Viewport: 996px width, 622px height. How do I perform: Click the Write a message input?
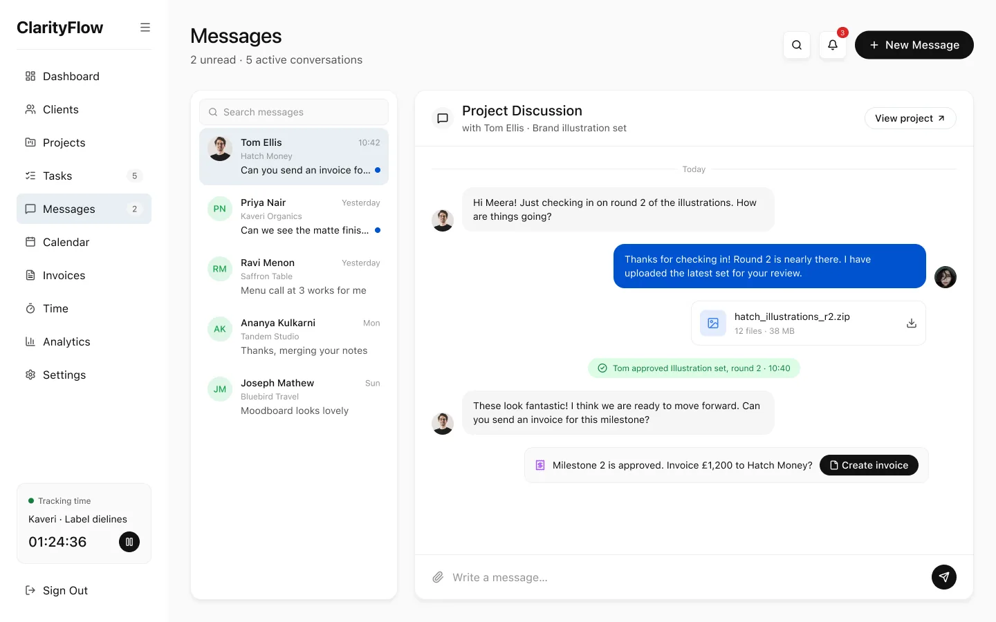pos(685,577)
